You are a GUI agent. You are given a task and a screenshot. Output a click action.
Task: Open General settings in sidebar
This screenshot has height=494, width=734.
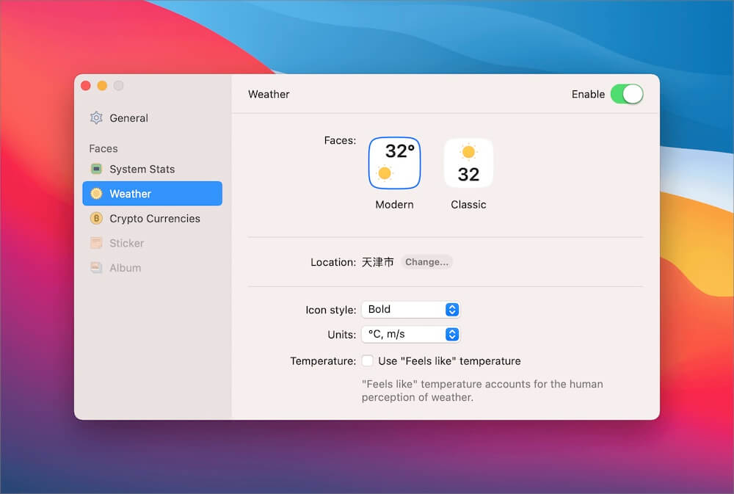click(x=128, y=118)
